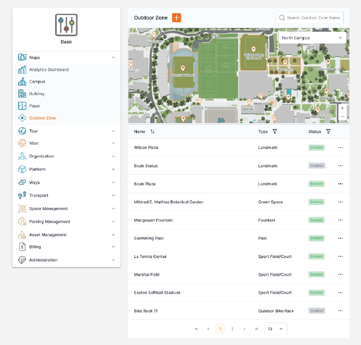The image size is (361, 345).
Task: Go to page 2 of results
Action: [232, 329]
